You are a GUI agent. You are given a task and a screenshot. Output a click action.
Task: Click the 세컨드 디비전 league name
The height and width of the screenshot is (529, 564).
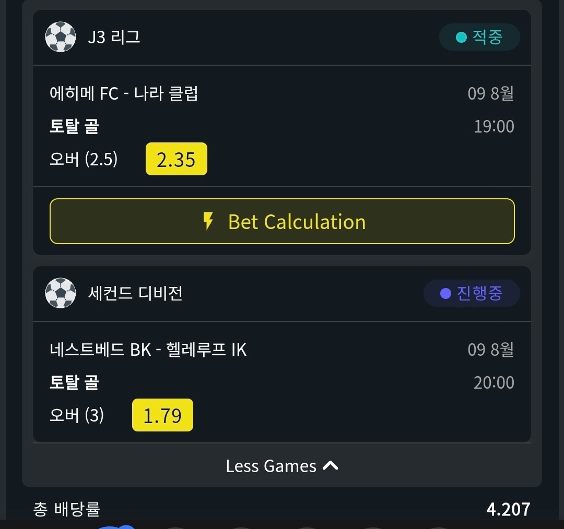click(x=135, y=293)
